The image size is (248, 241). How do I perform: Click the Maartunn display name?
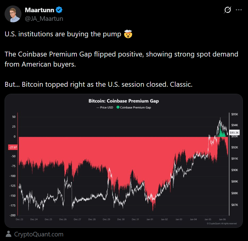click(39, 10)
